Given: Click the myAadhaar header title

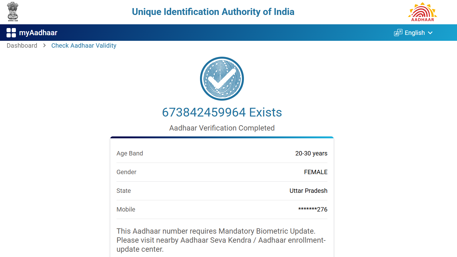Looking at the screenshot, I should (38, 33).
